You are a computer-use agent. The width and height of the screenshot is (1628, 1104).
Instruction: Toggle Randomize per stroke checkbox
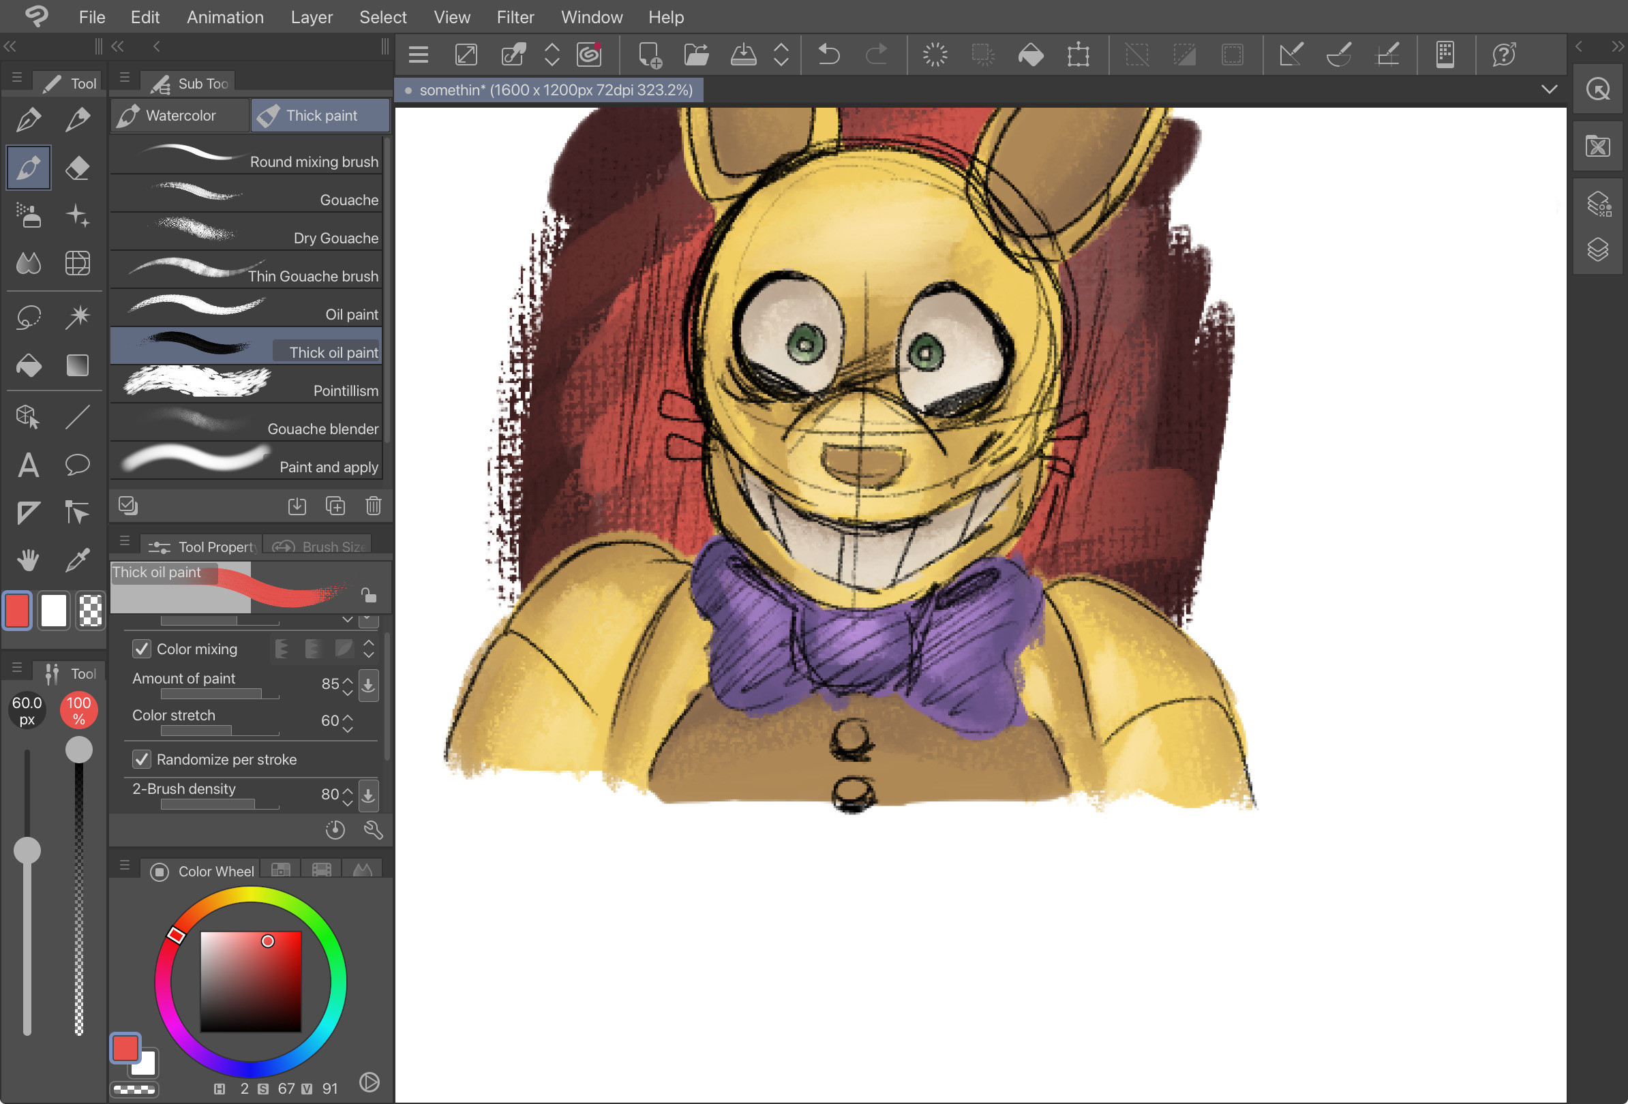click(x=142, y=760)
